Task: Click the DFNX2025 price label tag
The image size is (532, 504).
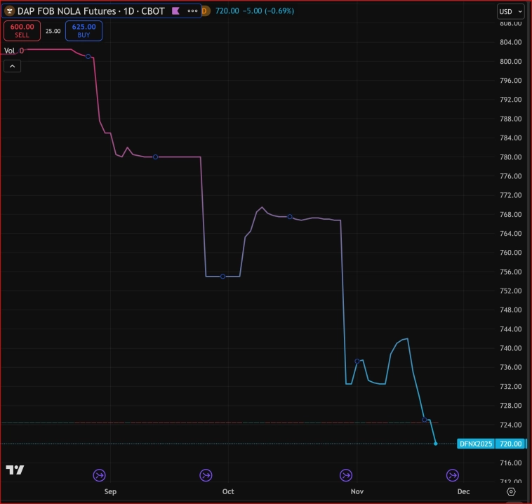Action: [x=475, y=444]
